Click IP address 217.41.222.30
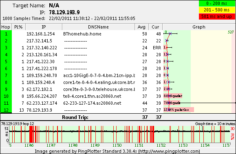This screenshot has height=154, width=236. click(40, 62)
